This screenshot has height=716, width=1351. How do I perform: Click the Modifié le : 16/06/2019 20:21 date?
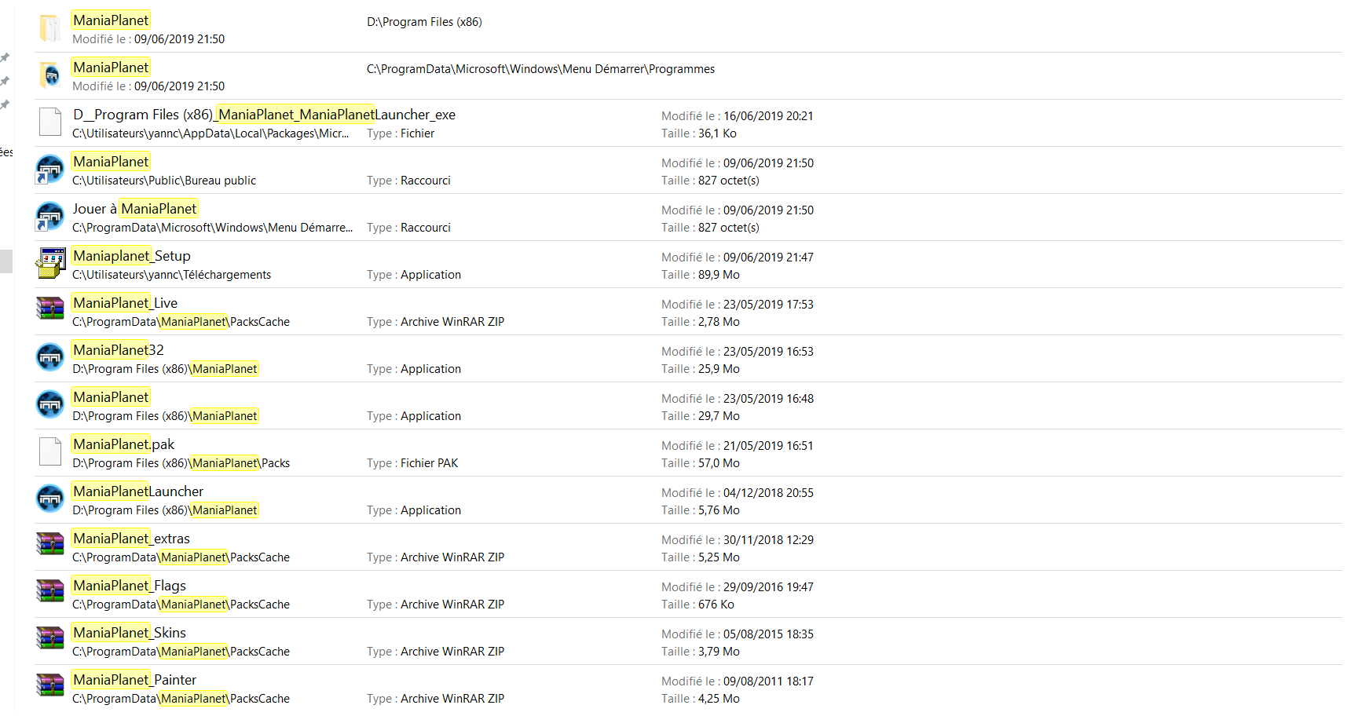click(738, 116)
